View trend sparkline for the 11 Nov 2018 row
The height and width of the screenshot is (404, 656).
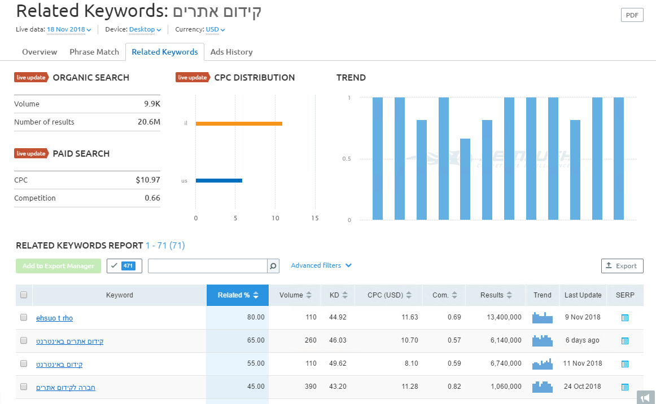click(x=542, y=364)
